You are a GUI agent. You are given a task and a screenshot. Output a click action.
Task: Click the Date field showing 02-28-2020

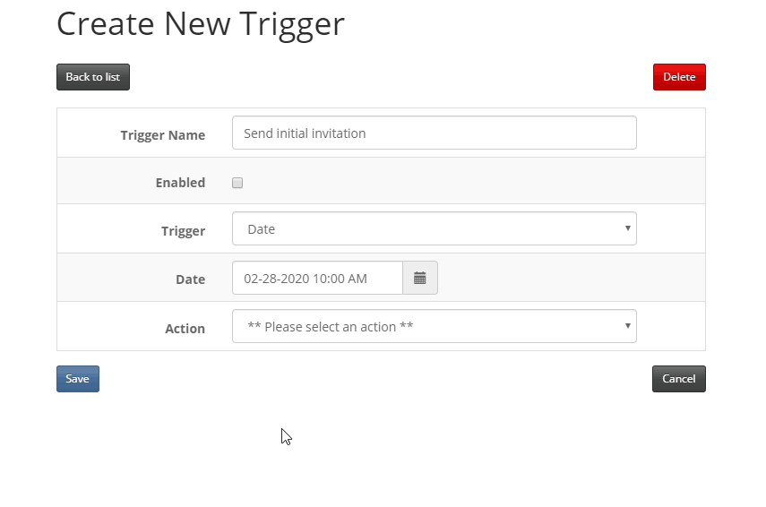click(x=317, y=278)
